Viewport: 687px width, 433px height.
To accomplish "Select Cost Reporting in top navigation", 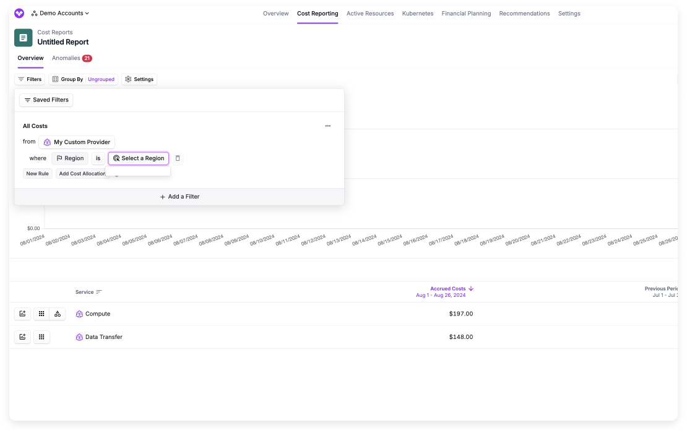I will [318, 14].
